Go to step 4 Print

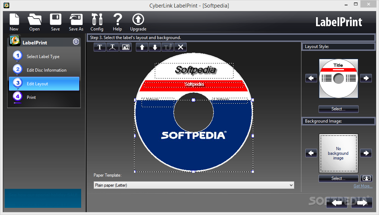click(44, 97)
